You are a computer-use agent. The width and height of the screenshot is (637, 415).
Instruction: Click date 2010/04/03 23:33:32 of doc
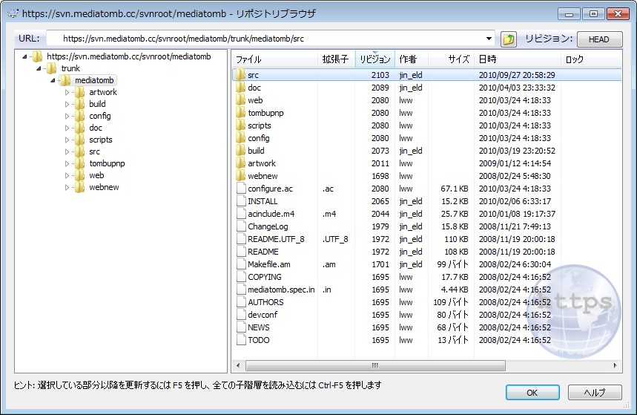tap(517, 88)
